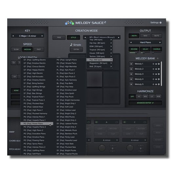Click the star filter beside Melody Bank title
Image resolution: width=177 pixels, height=177 pixels.
(x=158, y=58)
